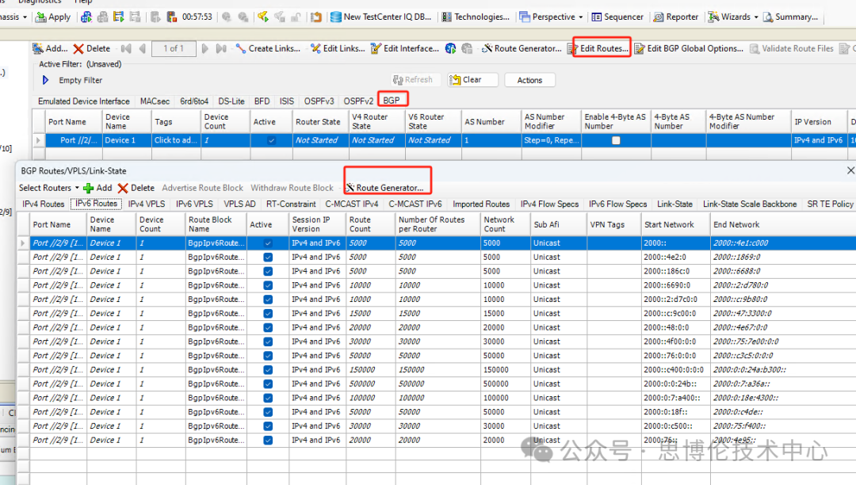
Task: Select the OSPFv3 protocol tab
Action: (319, 101)
